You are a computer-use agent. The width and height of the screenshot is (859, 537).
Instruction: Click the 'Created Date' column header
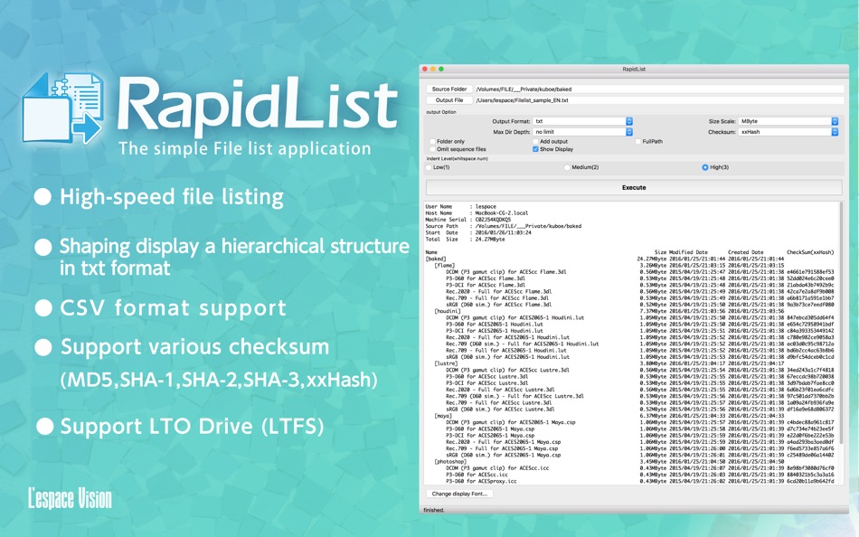click(746, 252)
